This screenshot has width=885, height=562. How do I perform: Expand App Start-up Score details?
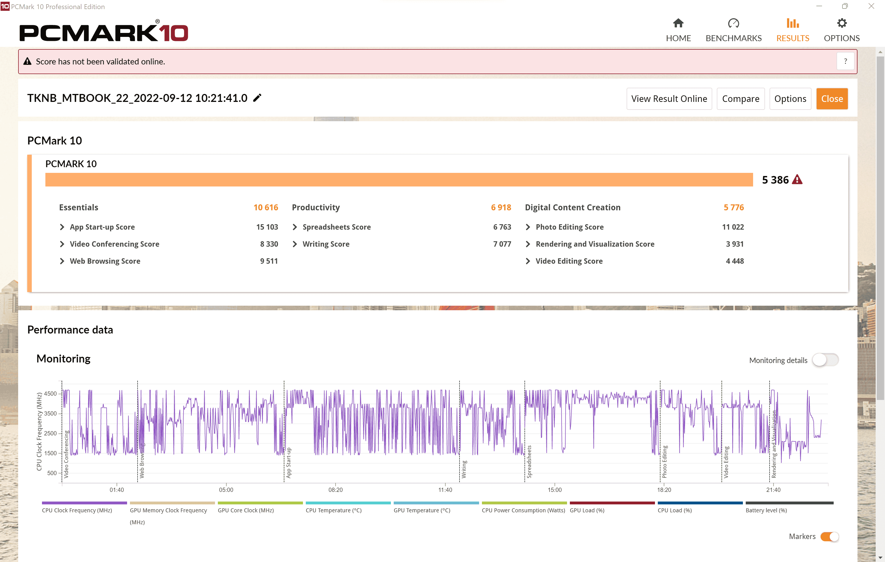62,227
